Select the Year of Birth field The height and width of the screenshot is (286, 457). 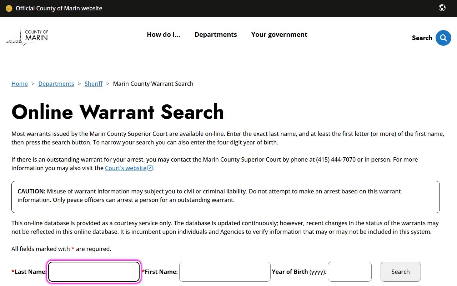pyautogui.click(x=350, y=272)
